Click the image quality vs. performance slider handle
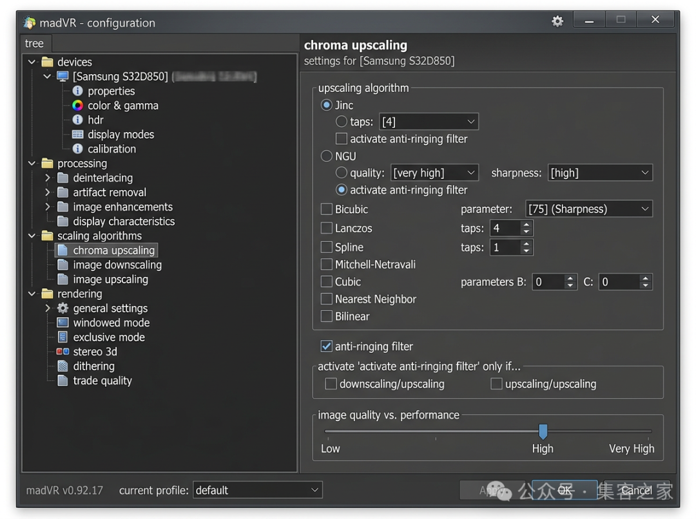This screenshot has width=696, height=519. pos(543,431)
